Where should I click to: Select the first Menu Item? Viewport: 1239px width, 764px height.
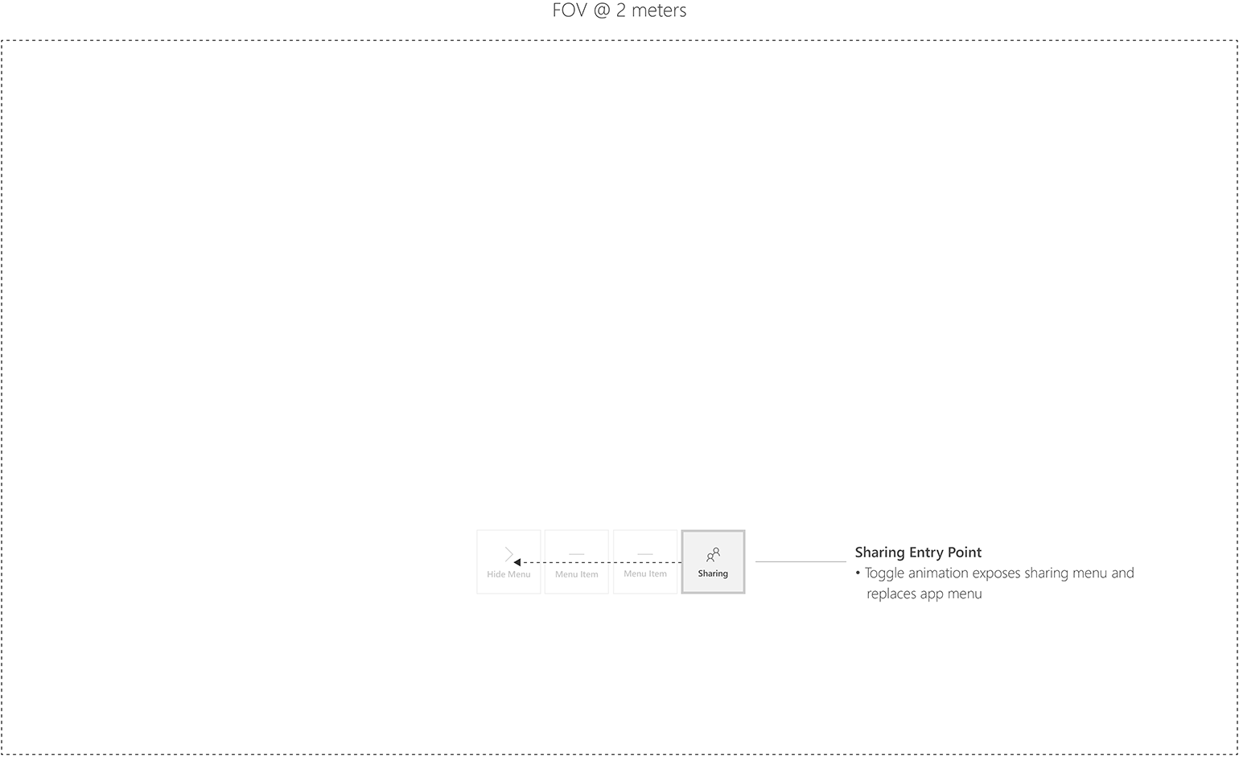576,561
